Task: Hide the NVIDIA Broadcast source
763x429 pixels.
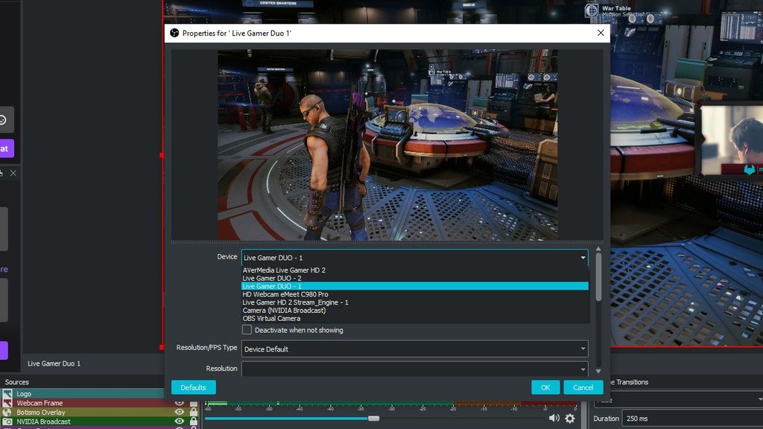Action: [178, 421]
